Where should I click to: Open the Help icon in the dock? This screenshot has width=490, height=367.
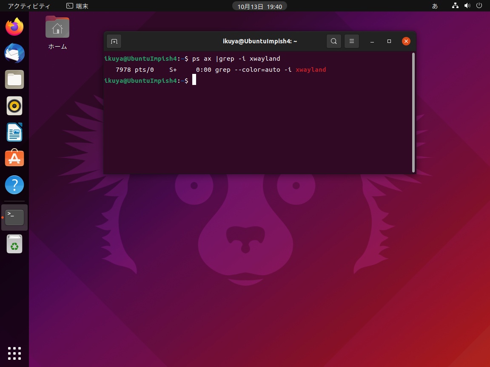click(x=14, y=185)
